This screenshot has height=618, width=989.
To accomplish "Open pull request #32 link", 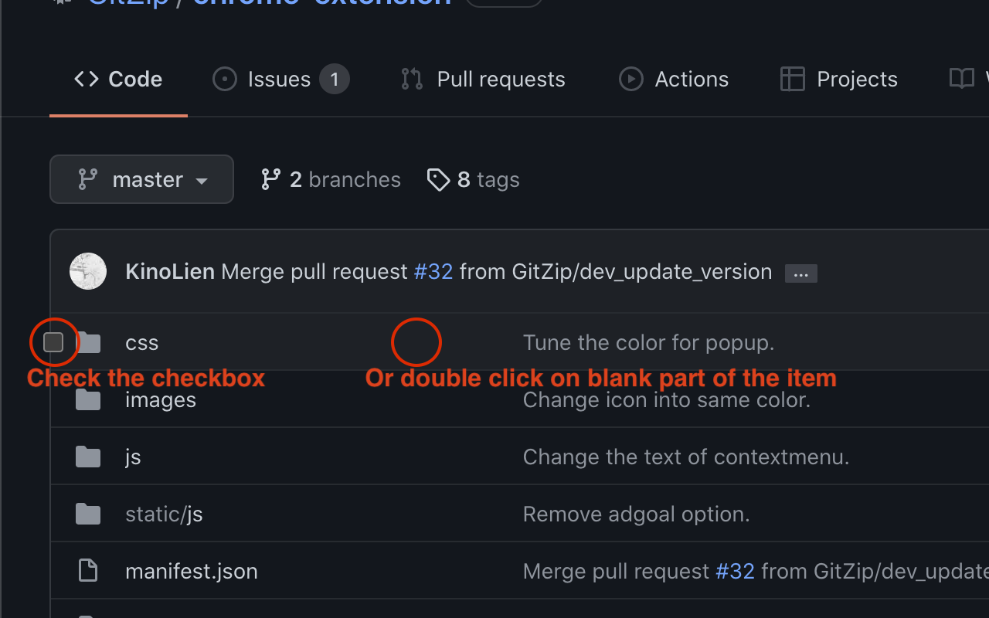I will [433, 271].
